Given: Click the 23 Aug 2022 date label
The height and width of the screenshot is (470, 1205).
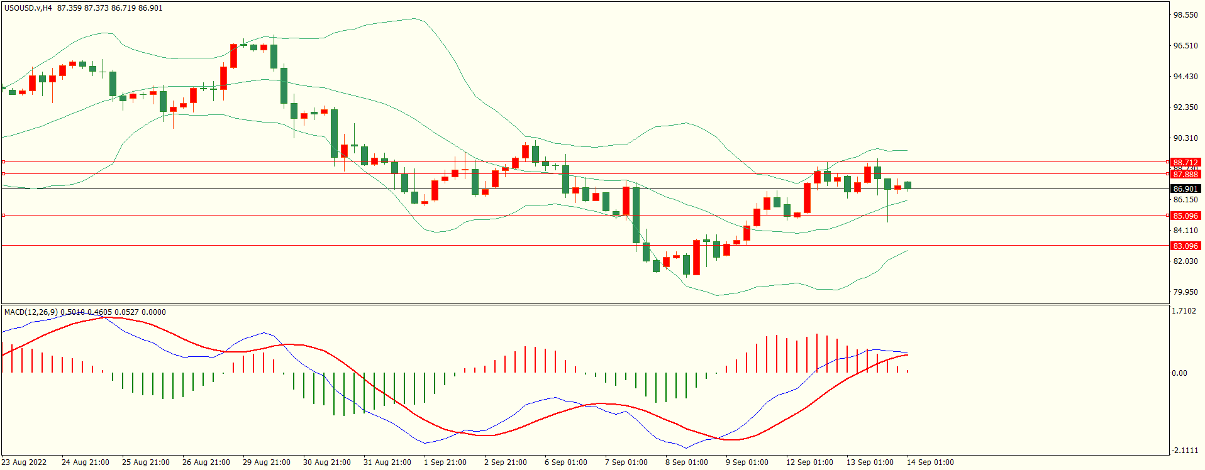Looking at the screenshot, I should (x=24, y=462).
